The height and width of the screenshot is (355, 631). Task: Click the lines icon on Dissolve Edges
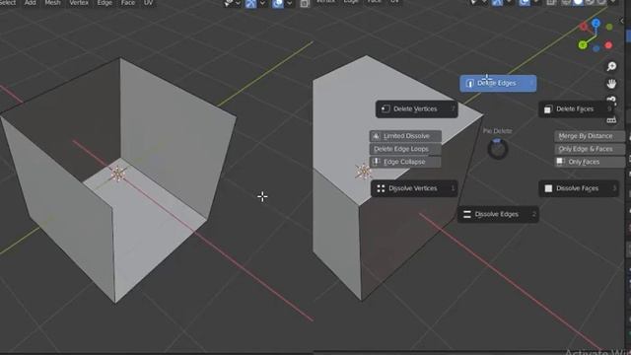coord(466,214)
